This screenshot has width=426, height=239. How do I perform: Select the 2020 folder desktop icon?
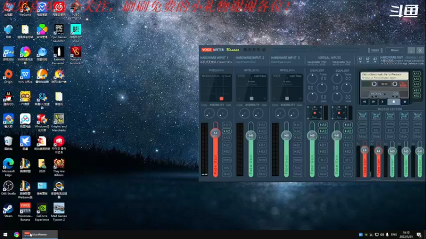coord(42,166)
